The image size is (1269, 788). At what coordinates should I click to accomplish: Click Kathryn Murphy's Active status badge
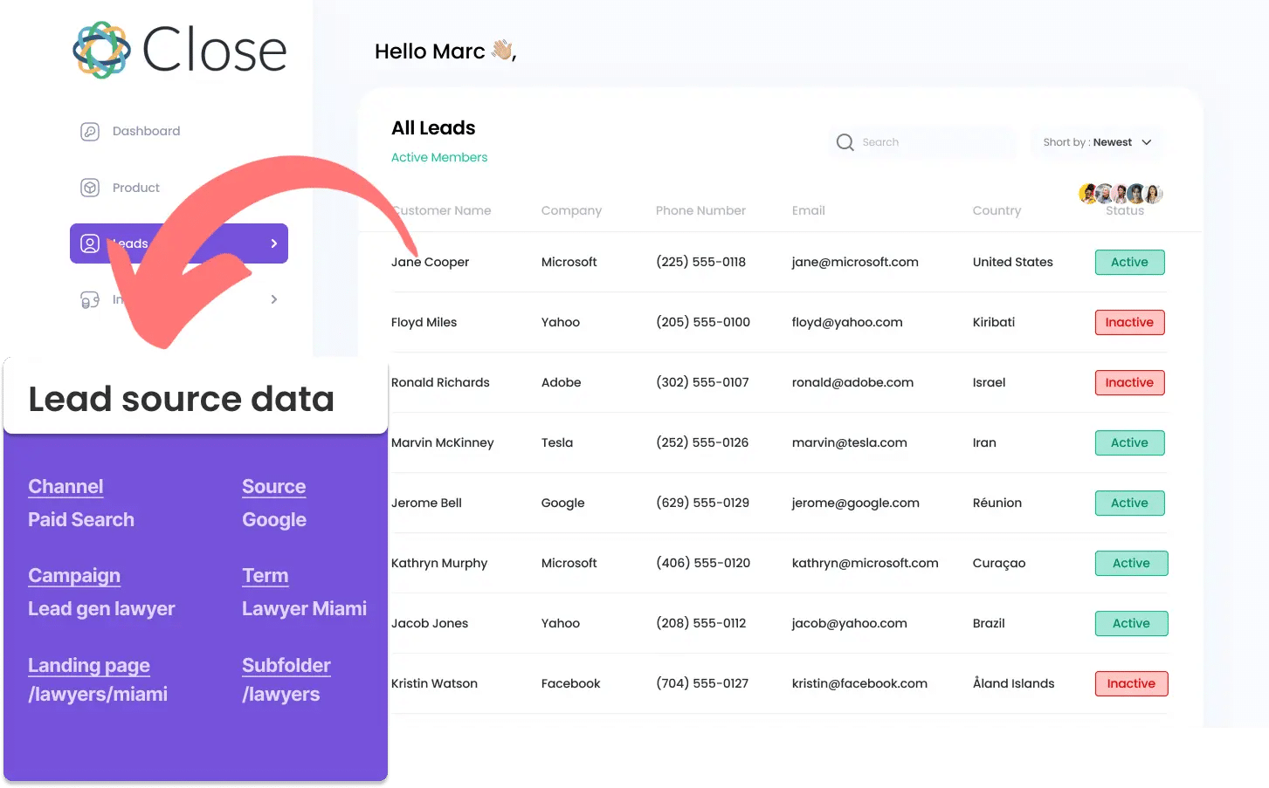[1132, 563]
